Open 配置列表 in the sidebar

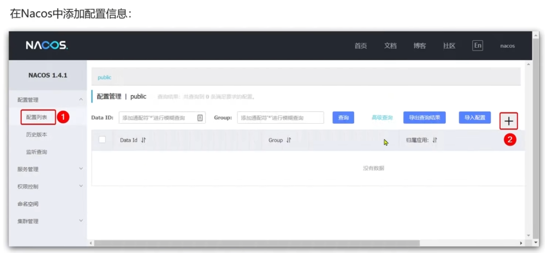tap(37, 117)
